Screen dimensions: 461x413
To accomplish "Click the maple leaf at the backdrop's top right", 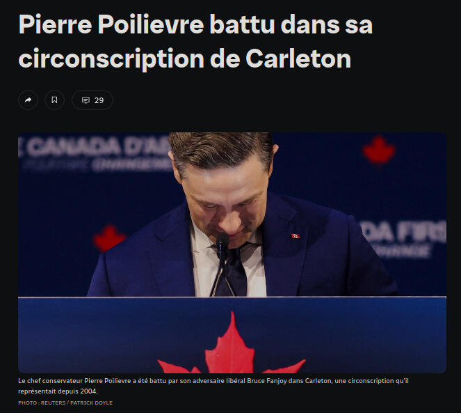I will (x=378, y=150).
